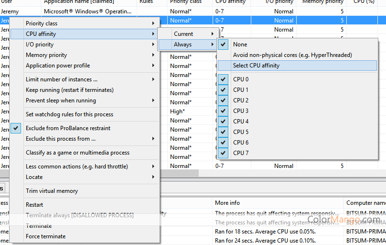Expand Memory priority submenu
This screenshot has width=386, height=245.
pyautogui.click(x=85, y=55)
